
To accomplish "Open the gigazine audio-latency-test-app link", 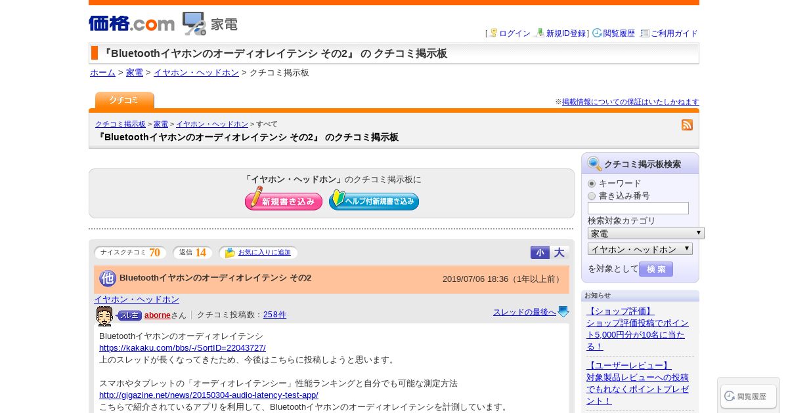I will [x=209, y=395].
